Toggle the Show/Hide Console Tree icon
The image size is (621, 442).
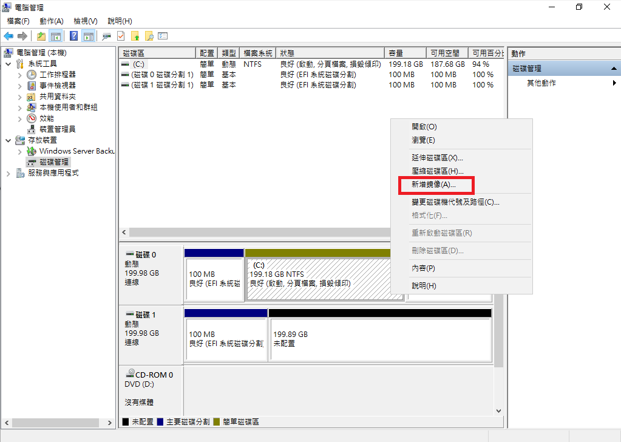coord(55,36)
